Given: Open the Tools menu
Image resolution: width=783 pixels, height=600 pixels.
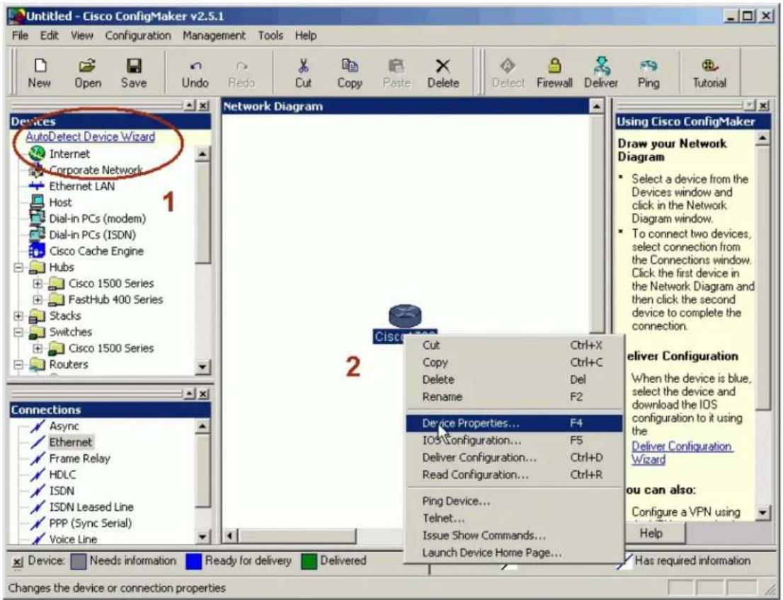Looking at the screenshot, I should (x=270, y=35).
